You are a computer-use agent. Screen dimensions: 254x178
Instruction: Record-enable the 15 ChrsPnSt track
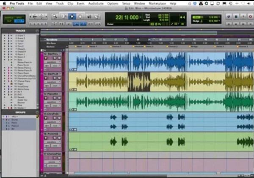coord(46,118)
